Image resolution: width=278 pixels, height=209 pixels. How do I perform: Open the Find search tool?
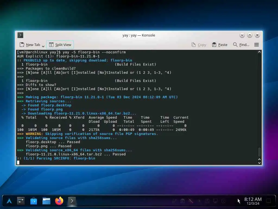[x=241, y=45]
